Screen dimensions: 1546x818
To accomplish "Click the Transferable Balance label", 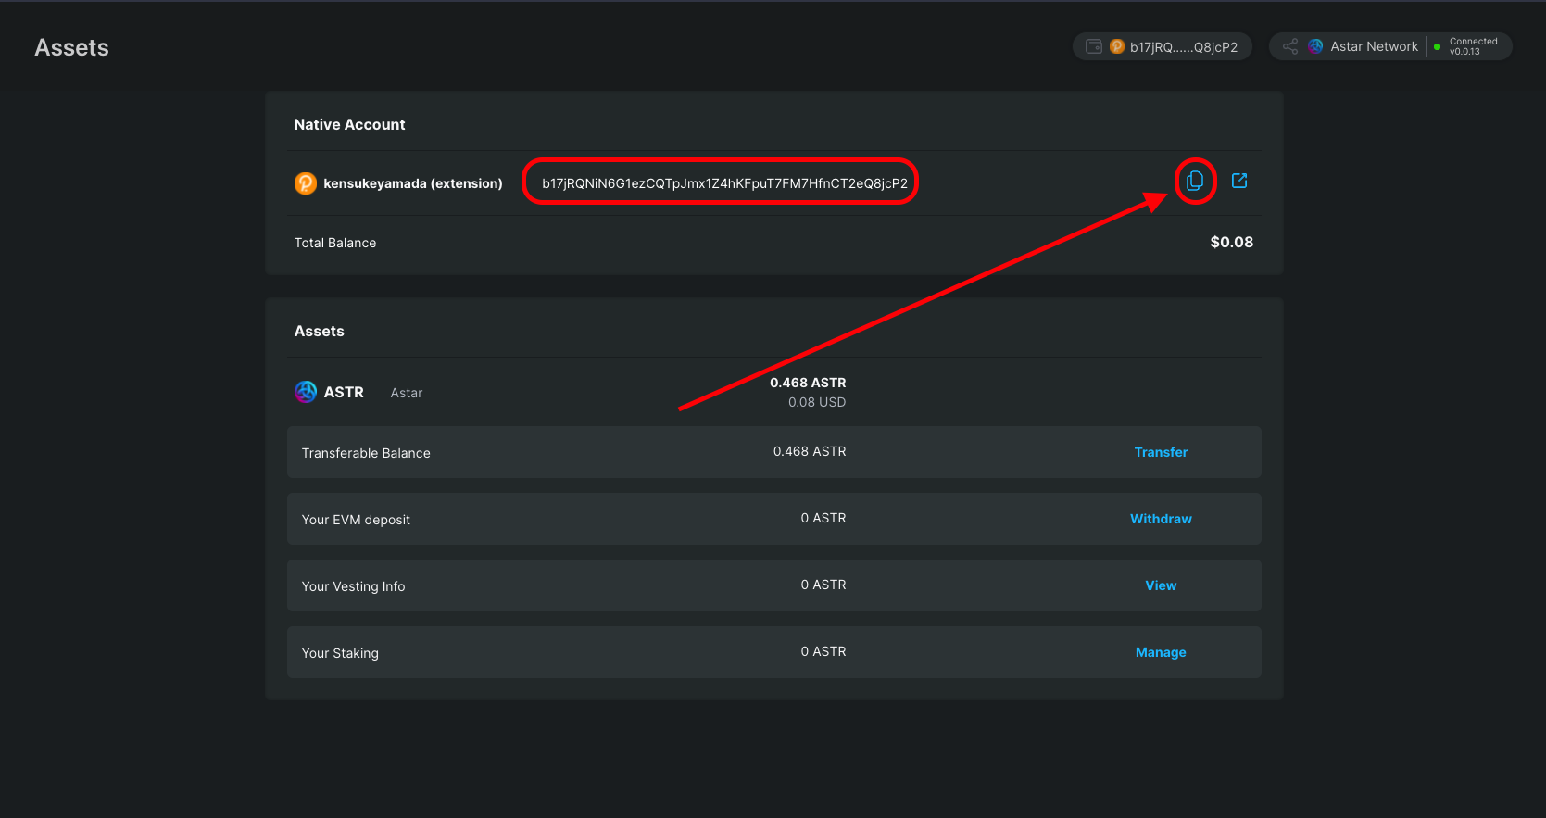I will click(366, 453).
